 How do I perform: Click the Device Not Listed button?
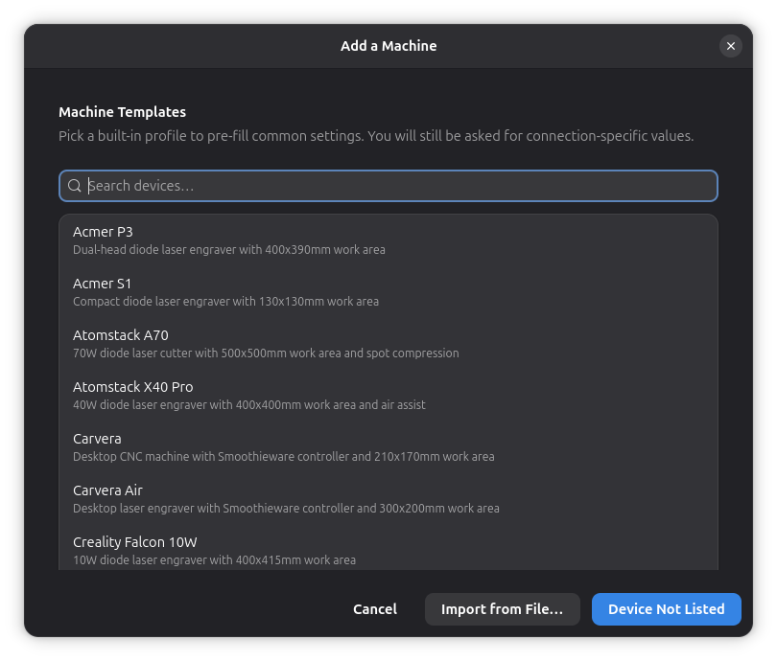(666, 609)
